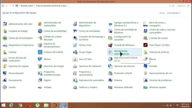
Task: Open the Administración del color icon
Action: point(5,24)
